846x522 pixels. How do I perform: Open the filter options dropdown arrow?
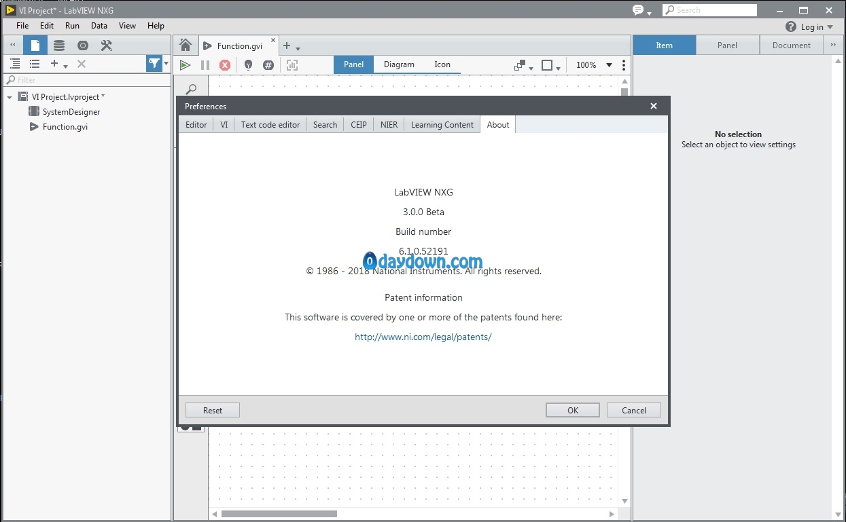coord(166,64)
